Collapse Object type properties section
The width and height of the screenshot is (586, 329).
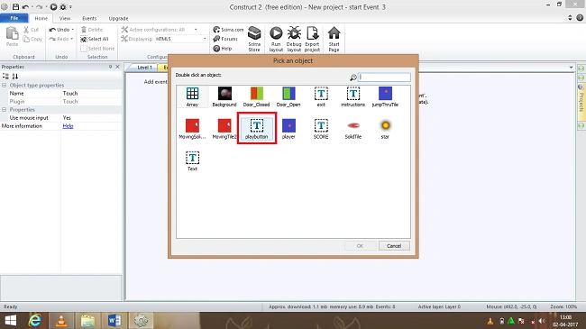coord(5,86)
